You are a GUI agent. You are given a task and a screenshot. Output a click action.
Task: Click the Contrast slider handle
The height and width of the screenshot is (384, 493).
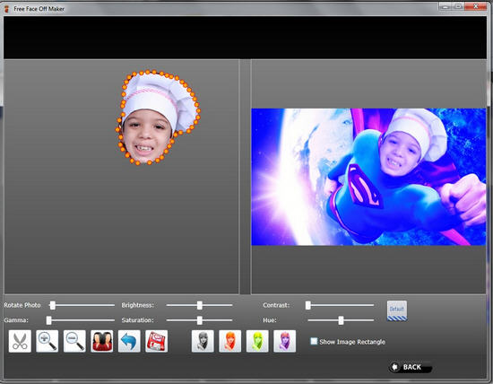click(308, 305)
